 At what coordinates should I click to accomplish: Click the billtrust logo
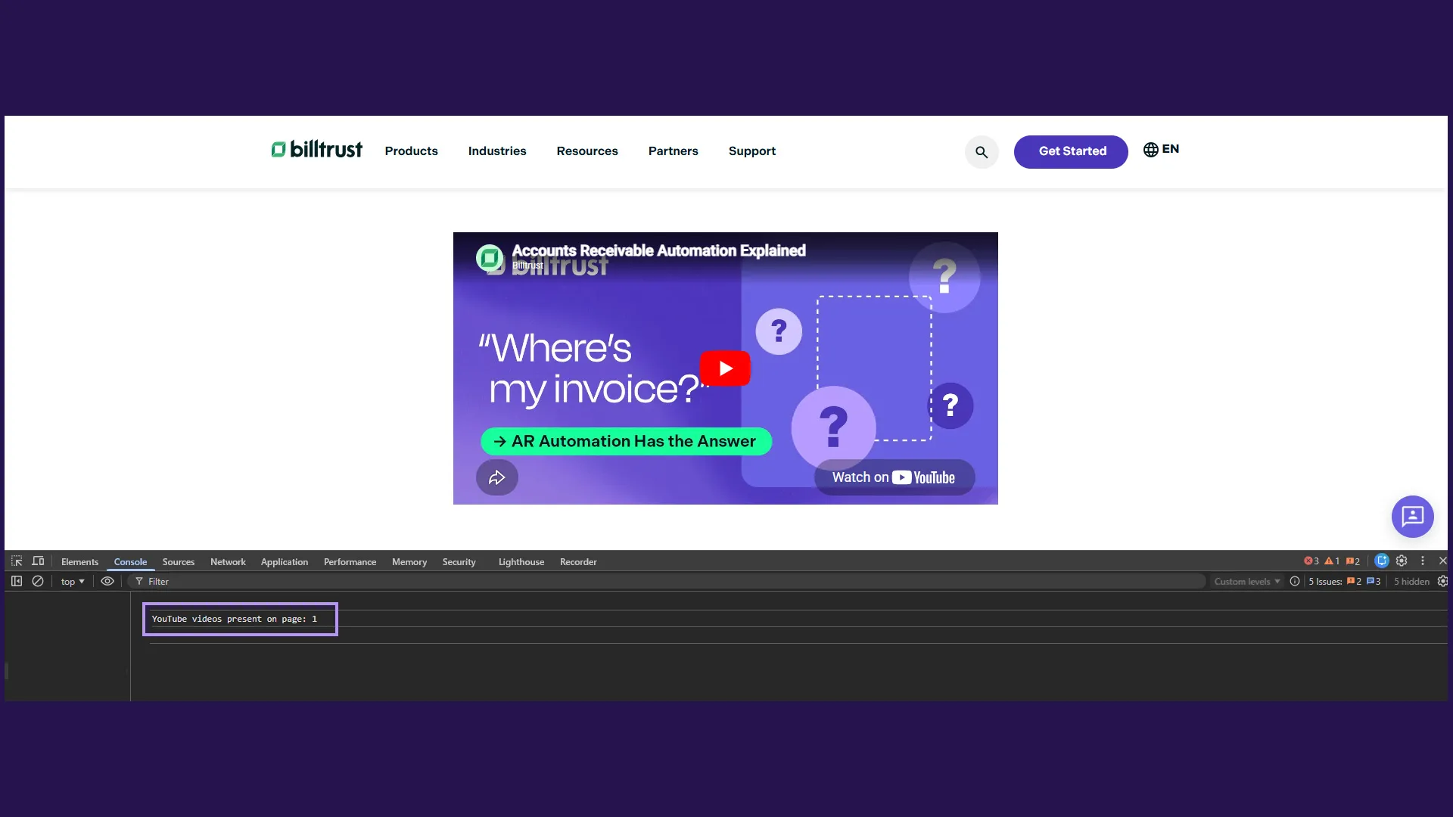click(x=316, y=150)
